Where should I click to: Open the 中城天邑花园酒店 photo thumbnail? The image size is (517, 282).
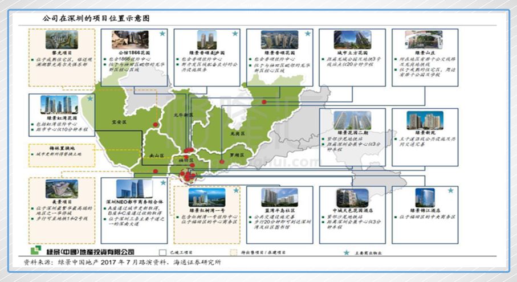pyautogui.click(x=352, y=198)
